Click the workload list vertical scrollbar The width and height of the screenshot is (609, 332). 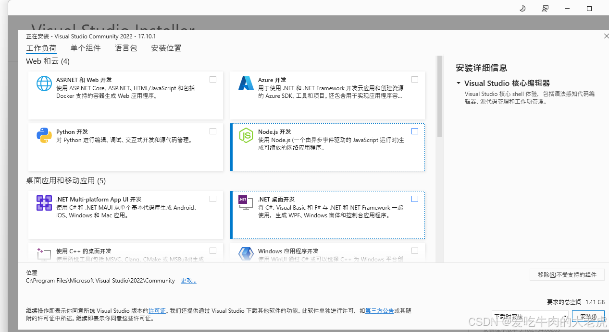(x=440, y=97)
